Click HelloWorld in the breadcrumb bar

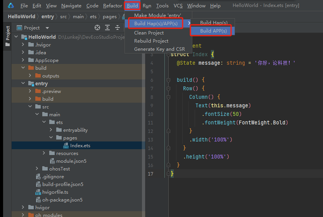pos(22,17)
